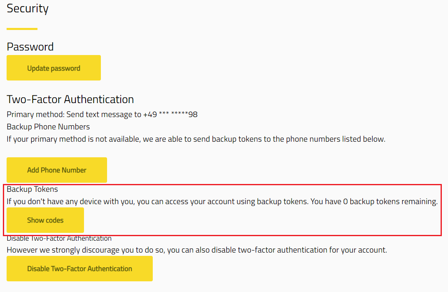Click the masked +49 phone number

pos(170,115)
